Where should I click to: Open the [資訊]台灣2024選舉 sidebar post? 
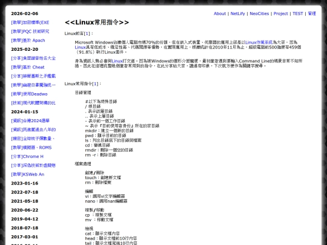point(30,120)
